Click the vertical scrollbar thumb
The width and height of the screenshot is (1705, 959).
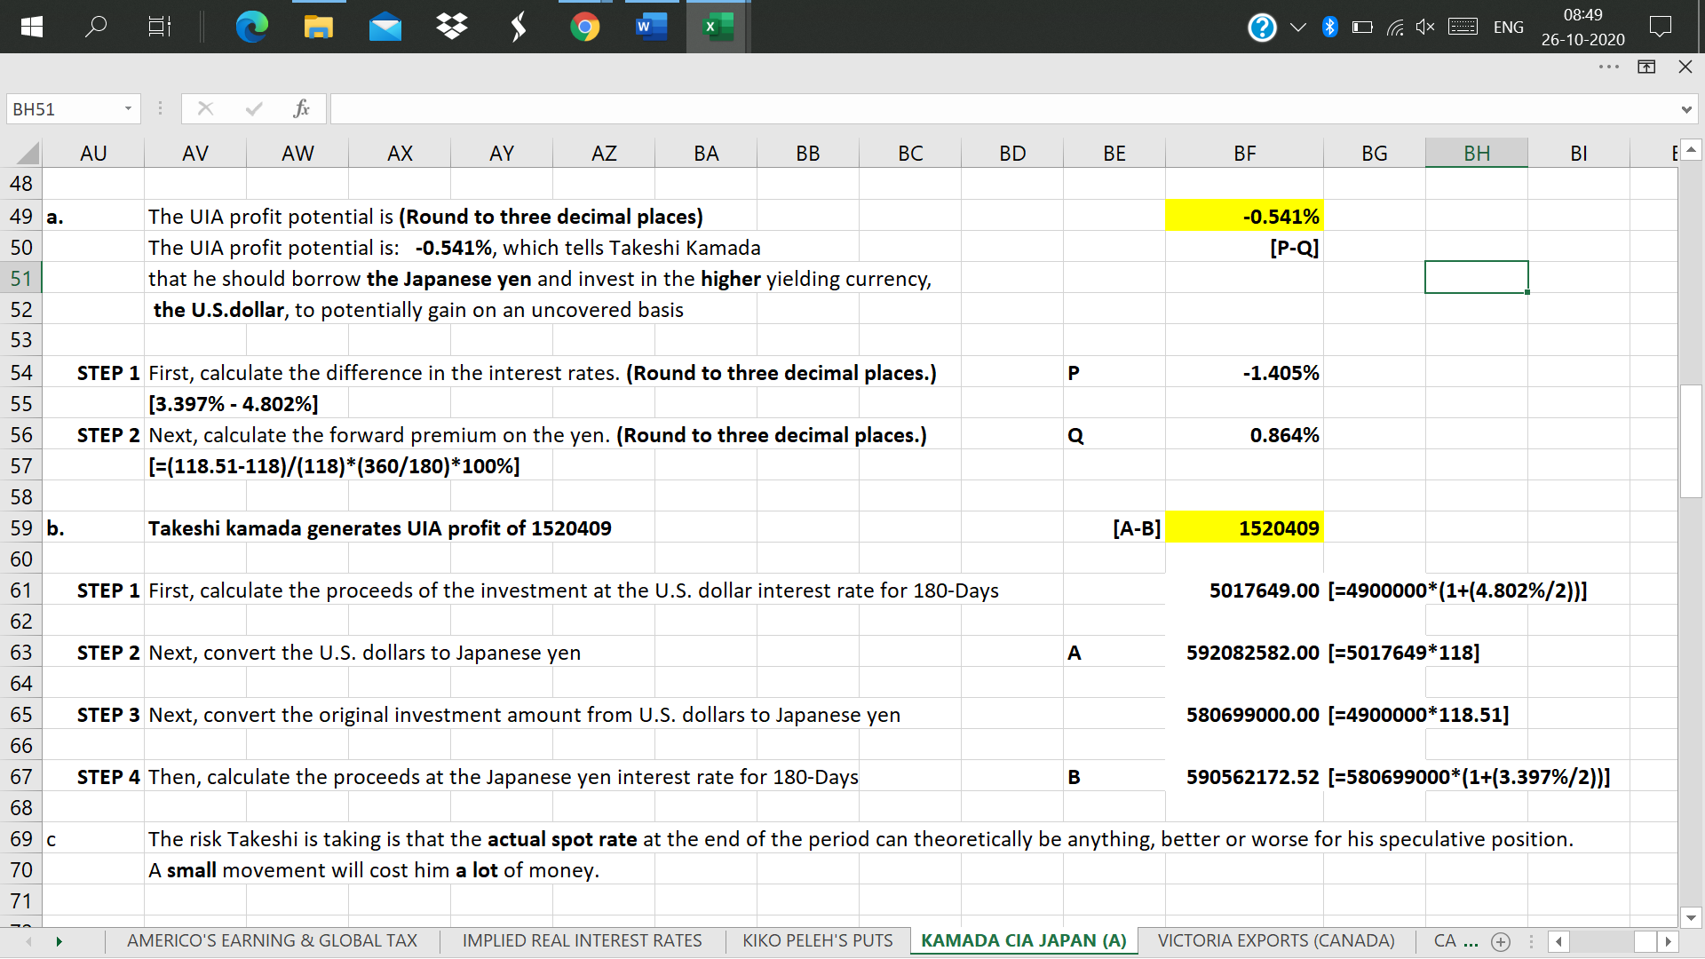pos(1691,440)
